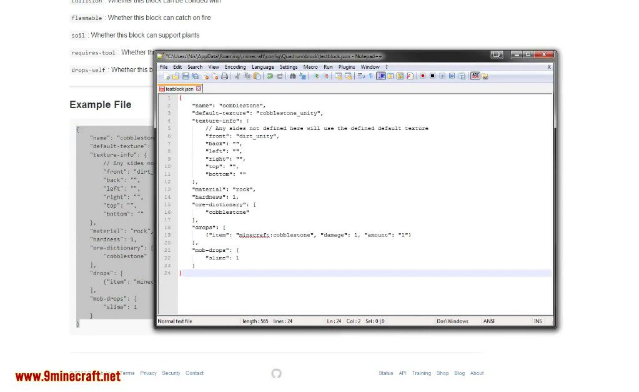The width and height of the screenshot is (639, 392).
Task: Open the Contact footer link
Action: (194, 373)
